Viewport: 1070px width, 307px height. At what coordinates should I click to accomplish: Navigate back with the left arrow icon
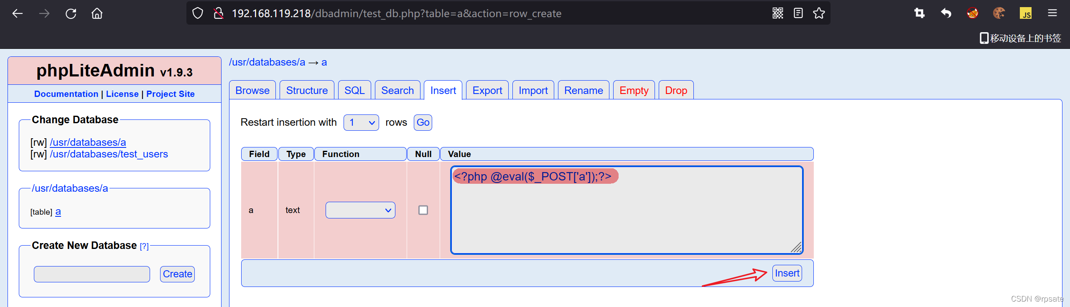point(18,14)
